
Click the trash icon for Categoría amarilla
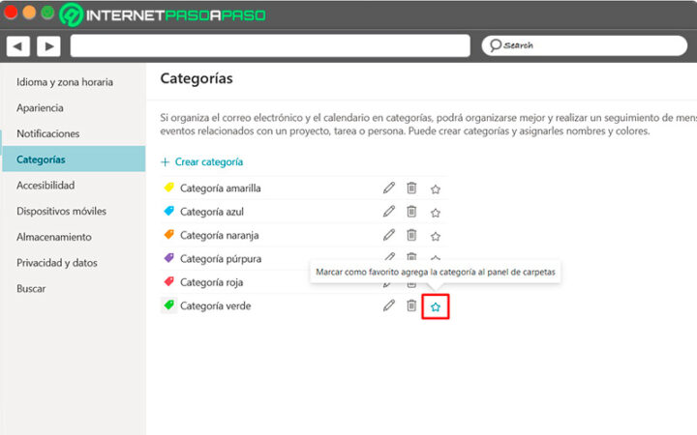tap(411, 188)
